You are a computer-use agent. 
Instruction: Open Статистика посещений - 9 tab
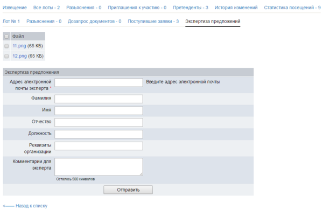pyautogui.click(x=292, y=8)
